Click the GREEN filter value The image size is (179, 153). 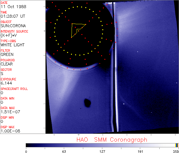click(7, 55)
